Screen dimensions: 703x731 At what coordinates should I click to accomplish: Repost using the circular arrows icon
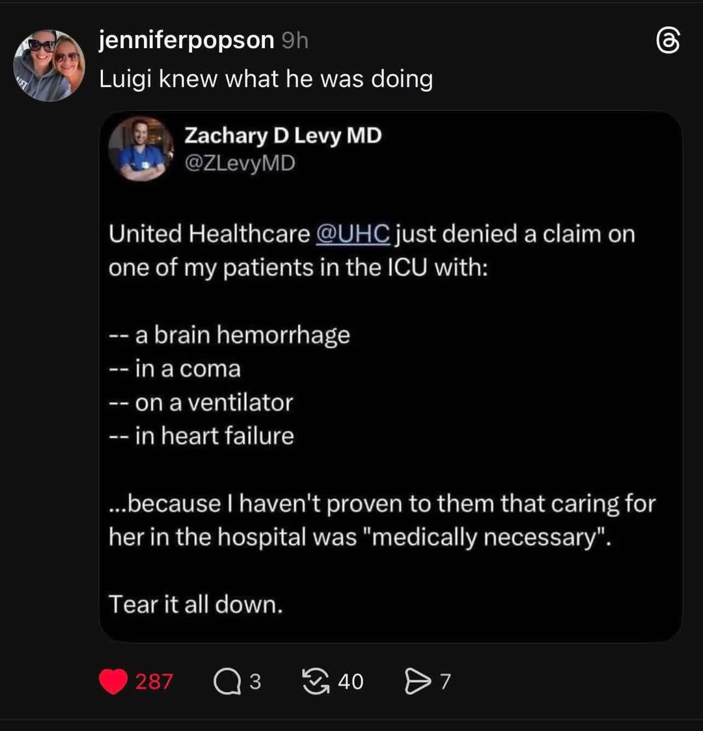316,681
